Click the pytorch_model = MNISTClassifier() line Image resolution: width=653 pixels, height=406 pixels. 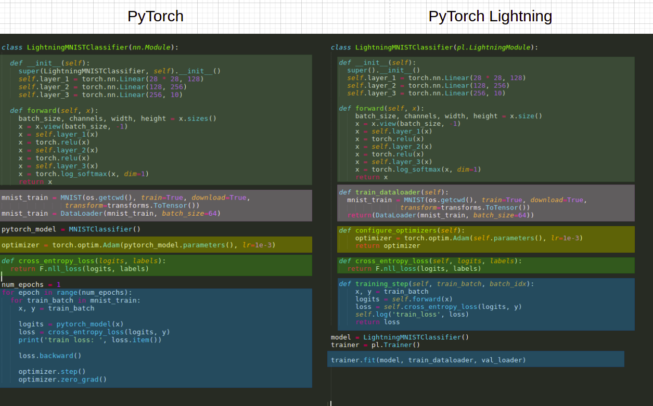click(71, 229)
